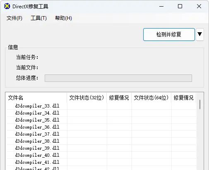
Task: Click the 修复情况 header after 文件状态(64位)
Action: [x=184, y=98]
